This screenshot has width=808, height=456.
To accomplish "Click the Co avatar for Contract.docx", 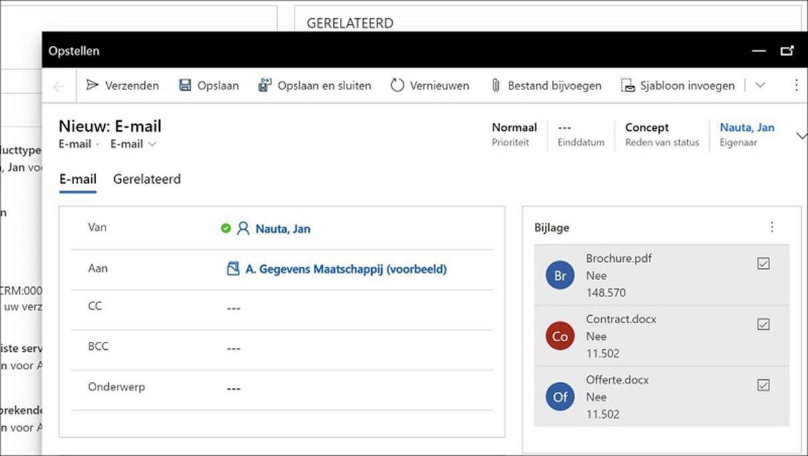I will click(x=560, y=336).
